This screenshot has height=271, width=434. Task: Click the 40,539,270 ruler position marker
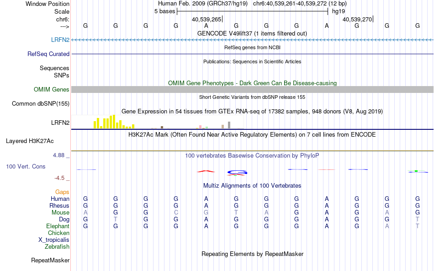tap(357, 19)
